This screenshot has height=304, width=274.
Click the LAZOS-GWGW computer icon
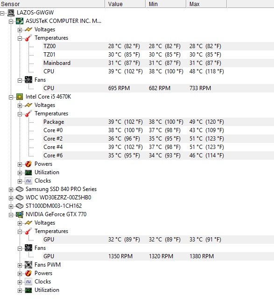pyautogui.click(x=11, y=13)
